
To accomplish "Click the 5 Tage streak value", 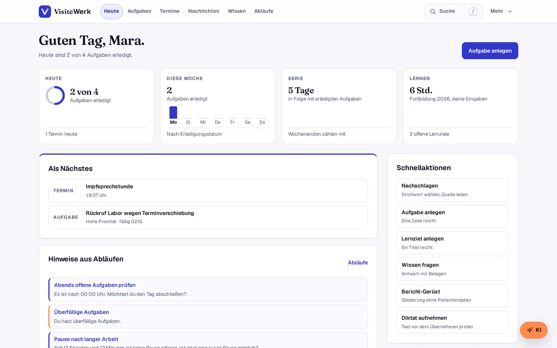I will 301,90.
